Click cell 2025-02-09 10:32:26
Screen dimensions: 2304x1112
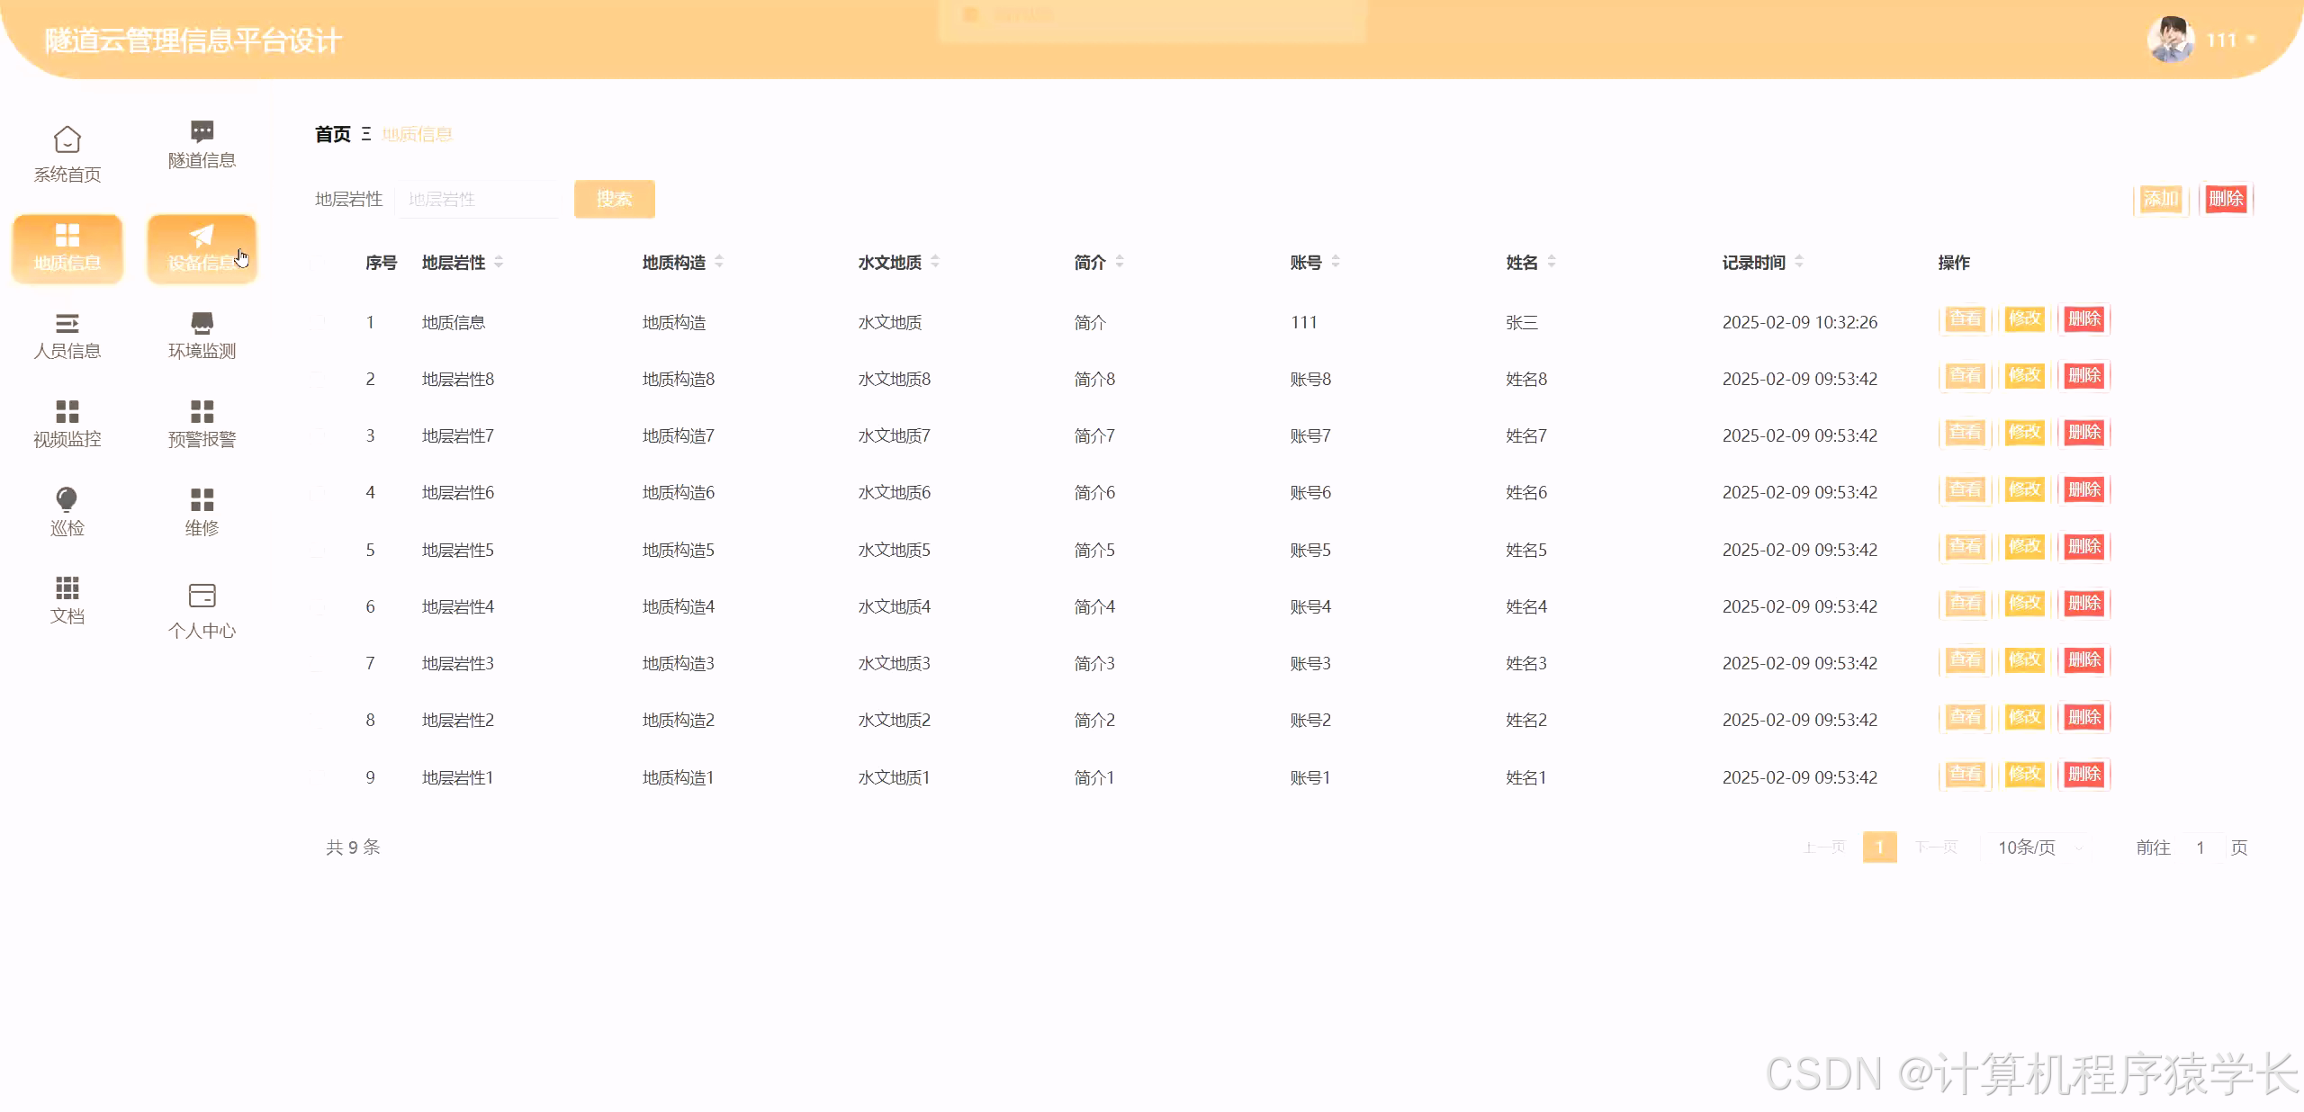pos(1800,322)
